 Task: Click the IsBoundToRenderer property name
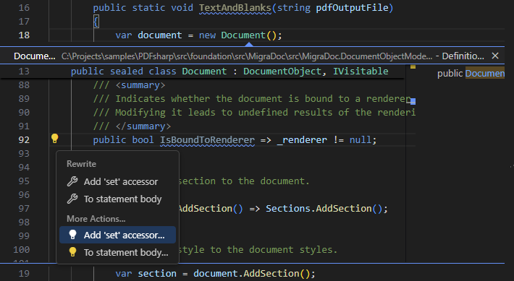click(x=207, y=140)
